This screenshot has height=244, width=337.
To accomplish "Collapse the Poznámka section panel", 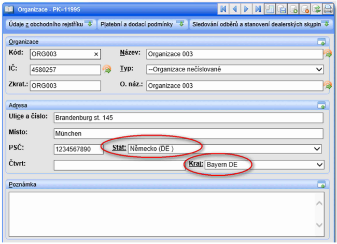I will (x=321, y=185).
